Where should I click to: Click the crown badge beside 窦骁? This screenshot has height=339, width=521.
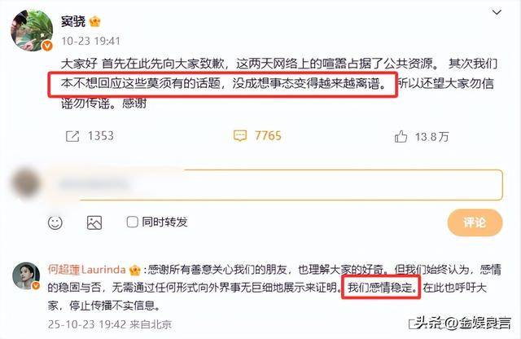(x=94, y=22)
